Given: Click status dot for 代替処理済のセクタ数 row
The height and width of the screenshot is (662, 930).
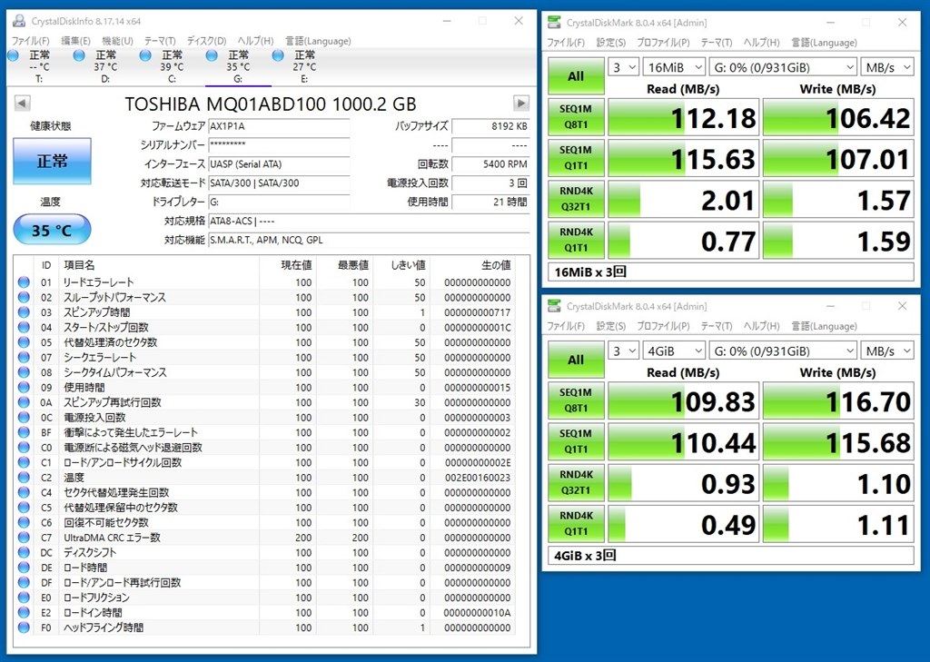Looking at the screenshot, I should (x=24, y=342).
